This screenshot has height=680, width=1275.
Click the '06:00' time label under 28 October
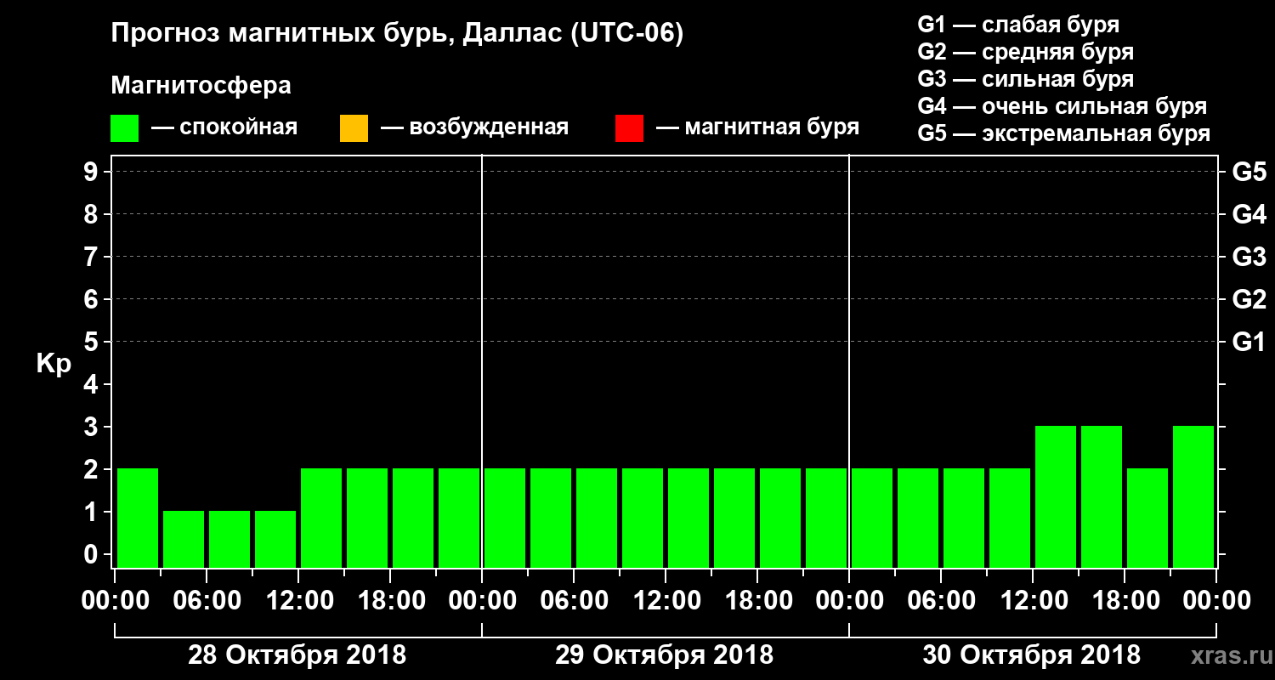[207, 601]
